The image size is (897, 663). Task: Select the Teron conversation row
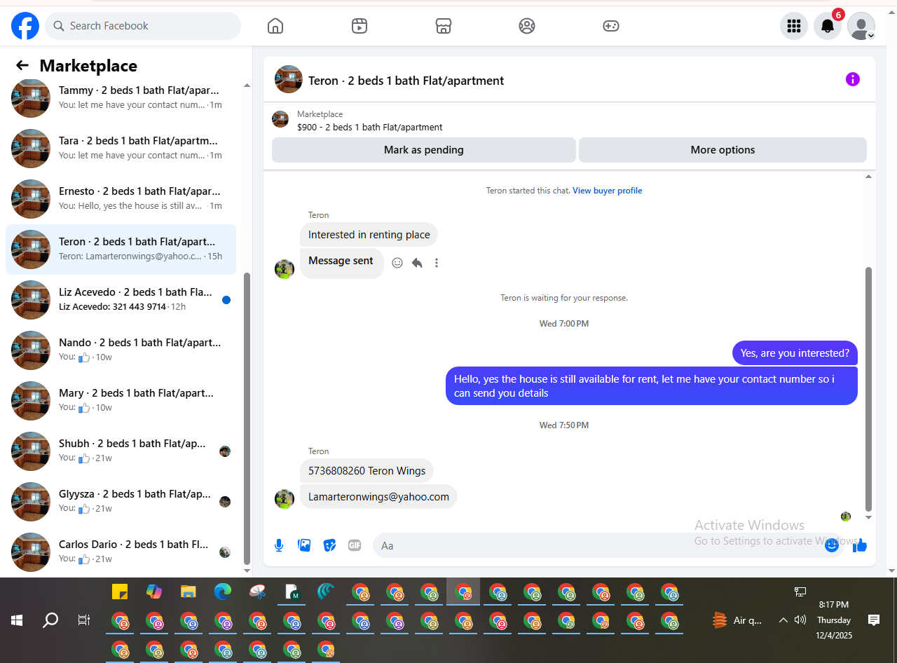coord(121,250)
